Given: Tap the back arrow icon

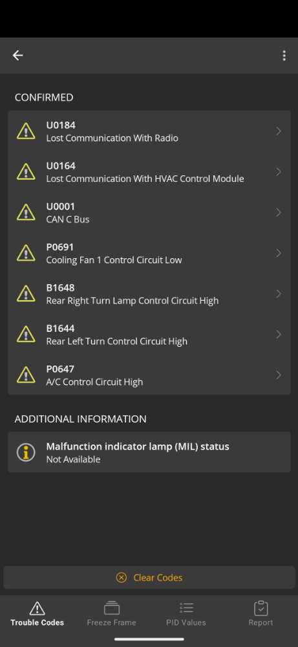Looking at the screenshot, I should click(x=17, y=55).
